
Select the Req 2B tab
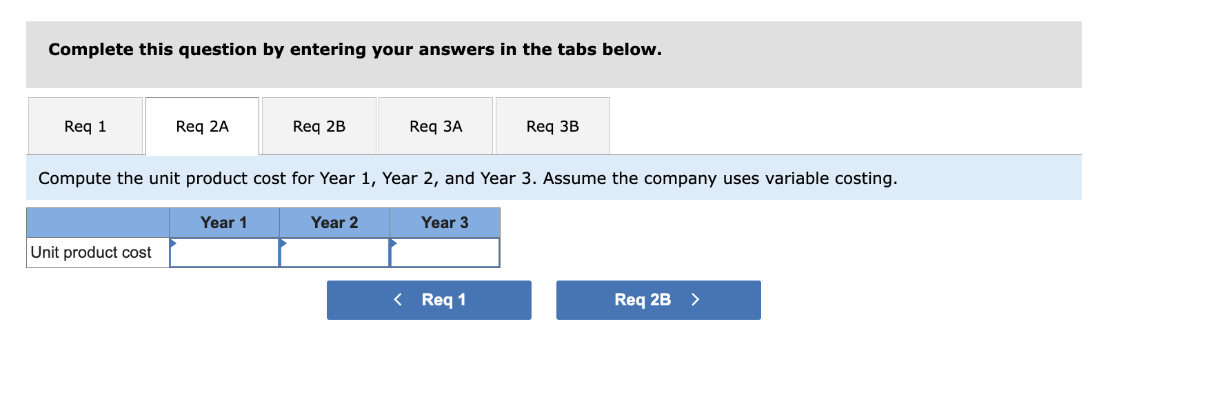(x=319, y=126)
